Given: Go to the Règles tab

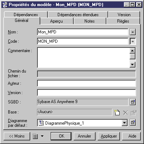Looking at the screenshot, I should click(x=123, y=21).
